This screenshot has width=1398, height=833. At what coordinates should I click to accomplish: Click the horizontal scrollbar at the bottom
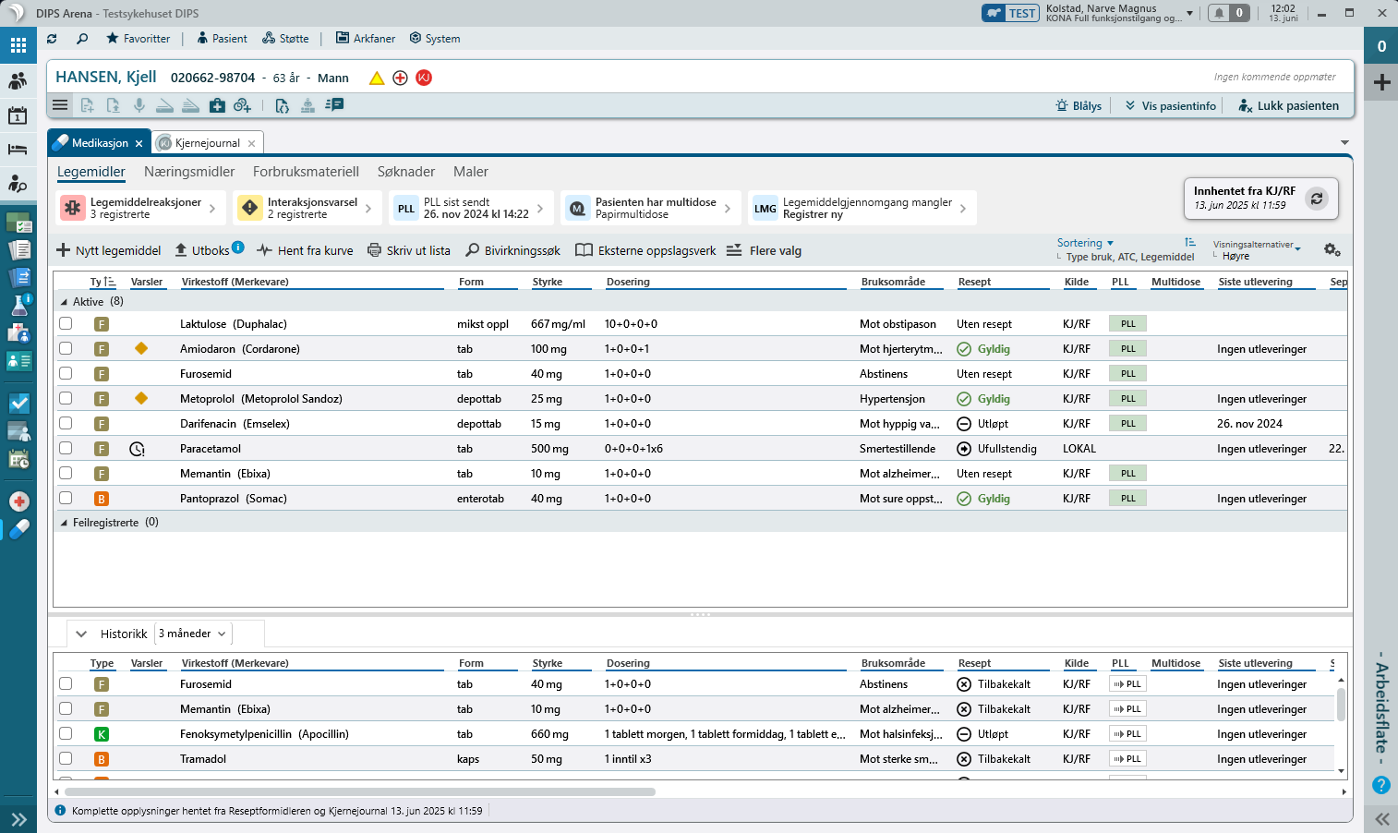click(x=360, y=791)
